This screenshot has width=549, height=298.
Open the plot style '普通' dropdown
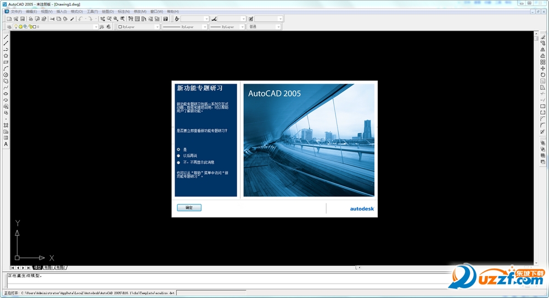[x=278, y=26]
